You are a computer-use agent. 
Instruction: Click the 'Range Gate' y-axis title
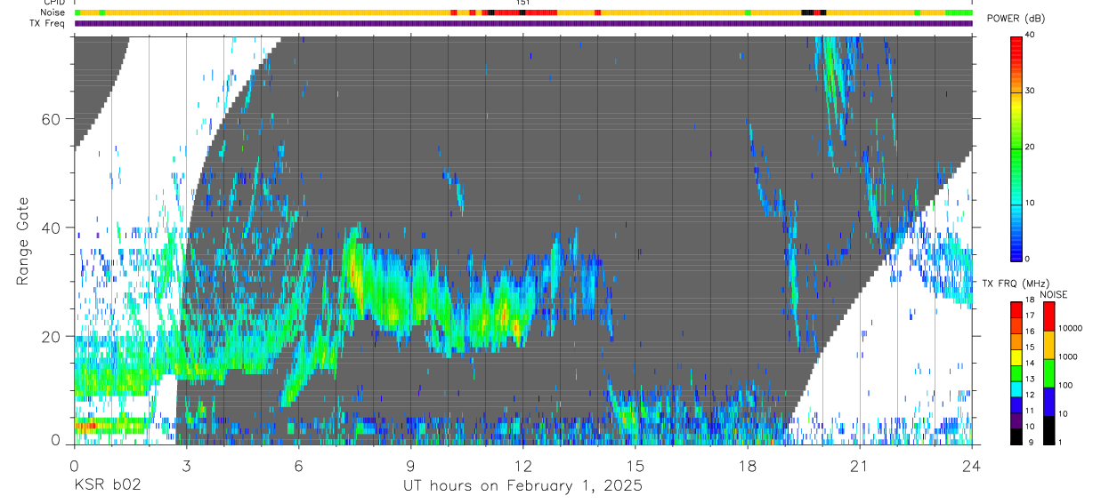[x=23, y=242]
